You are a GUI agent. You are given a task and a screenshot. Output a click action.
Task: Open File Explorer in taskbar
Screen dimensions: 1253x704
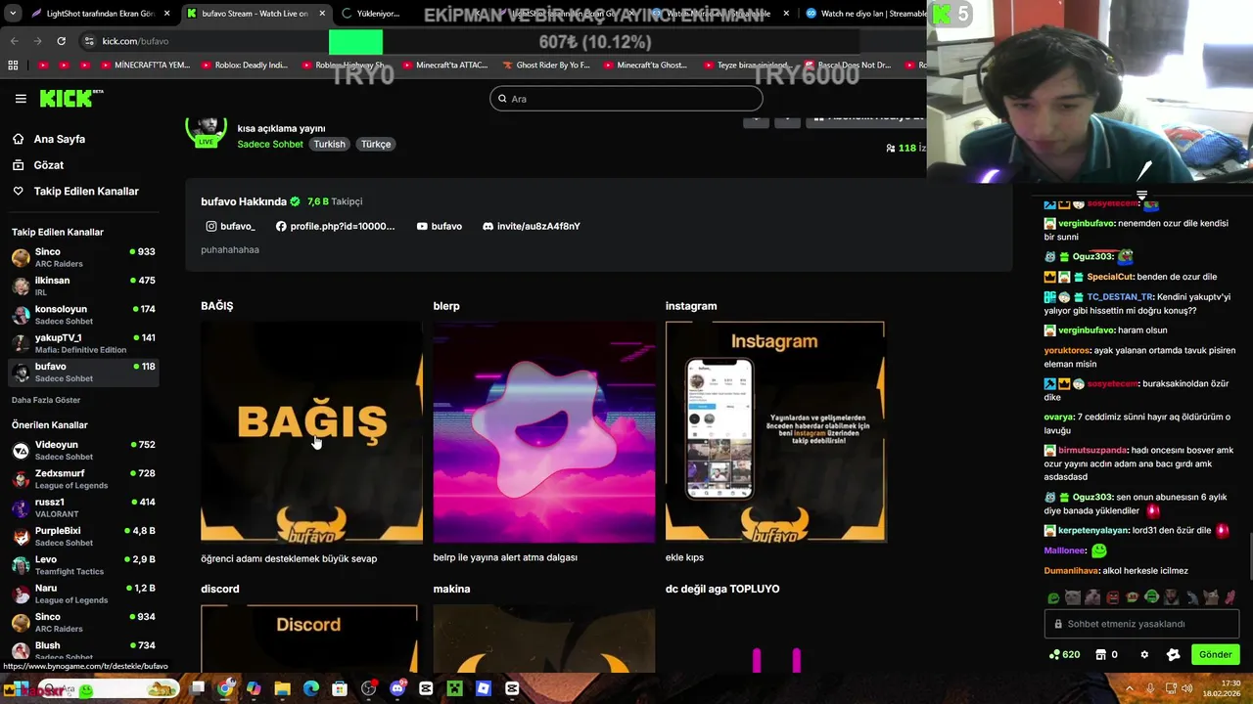282,688
